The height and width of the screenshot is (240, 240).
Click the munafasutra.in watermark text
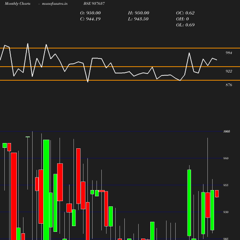click(x=55, y=3)
